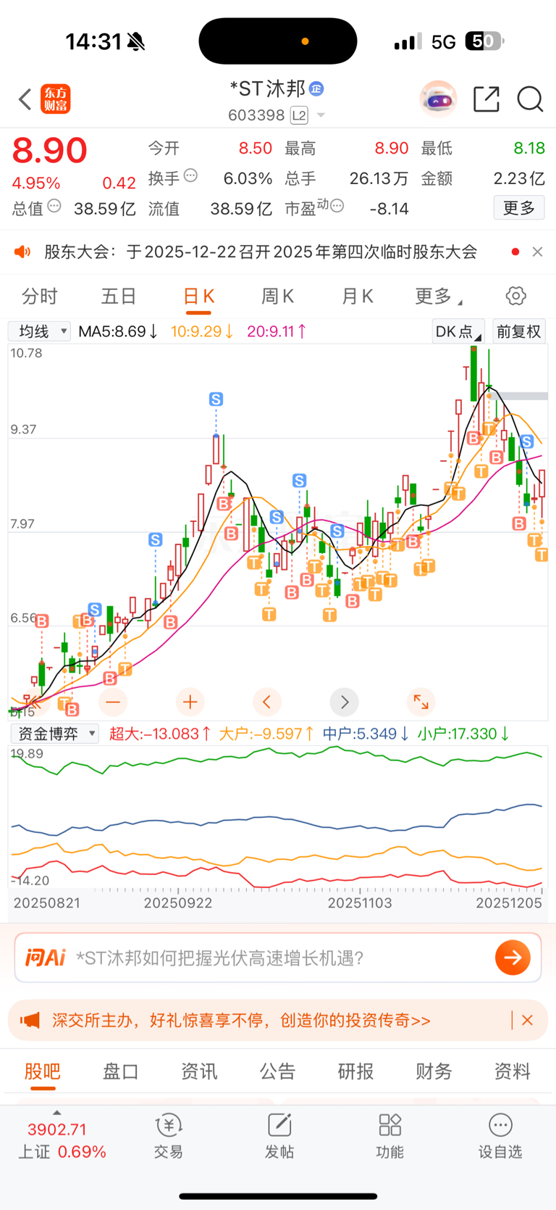Expand the 更多 chart period dropdown
556x1210 pixels.
pos(439,297)
